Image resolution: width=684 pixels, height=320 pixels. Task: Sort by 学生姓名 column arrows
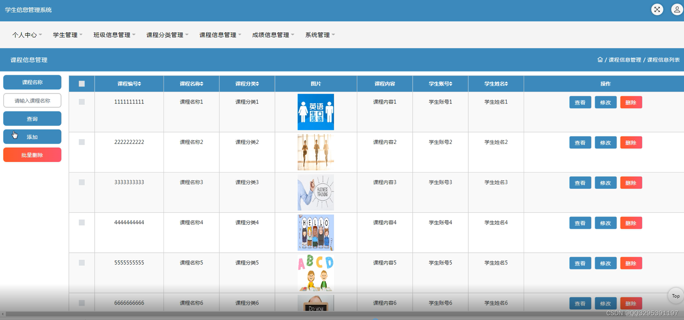506,84
